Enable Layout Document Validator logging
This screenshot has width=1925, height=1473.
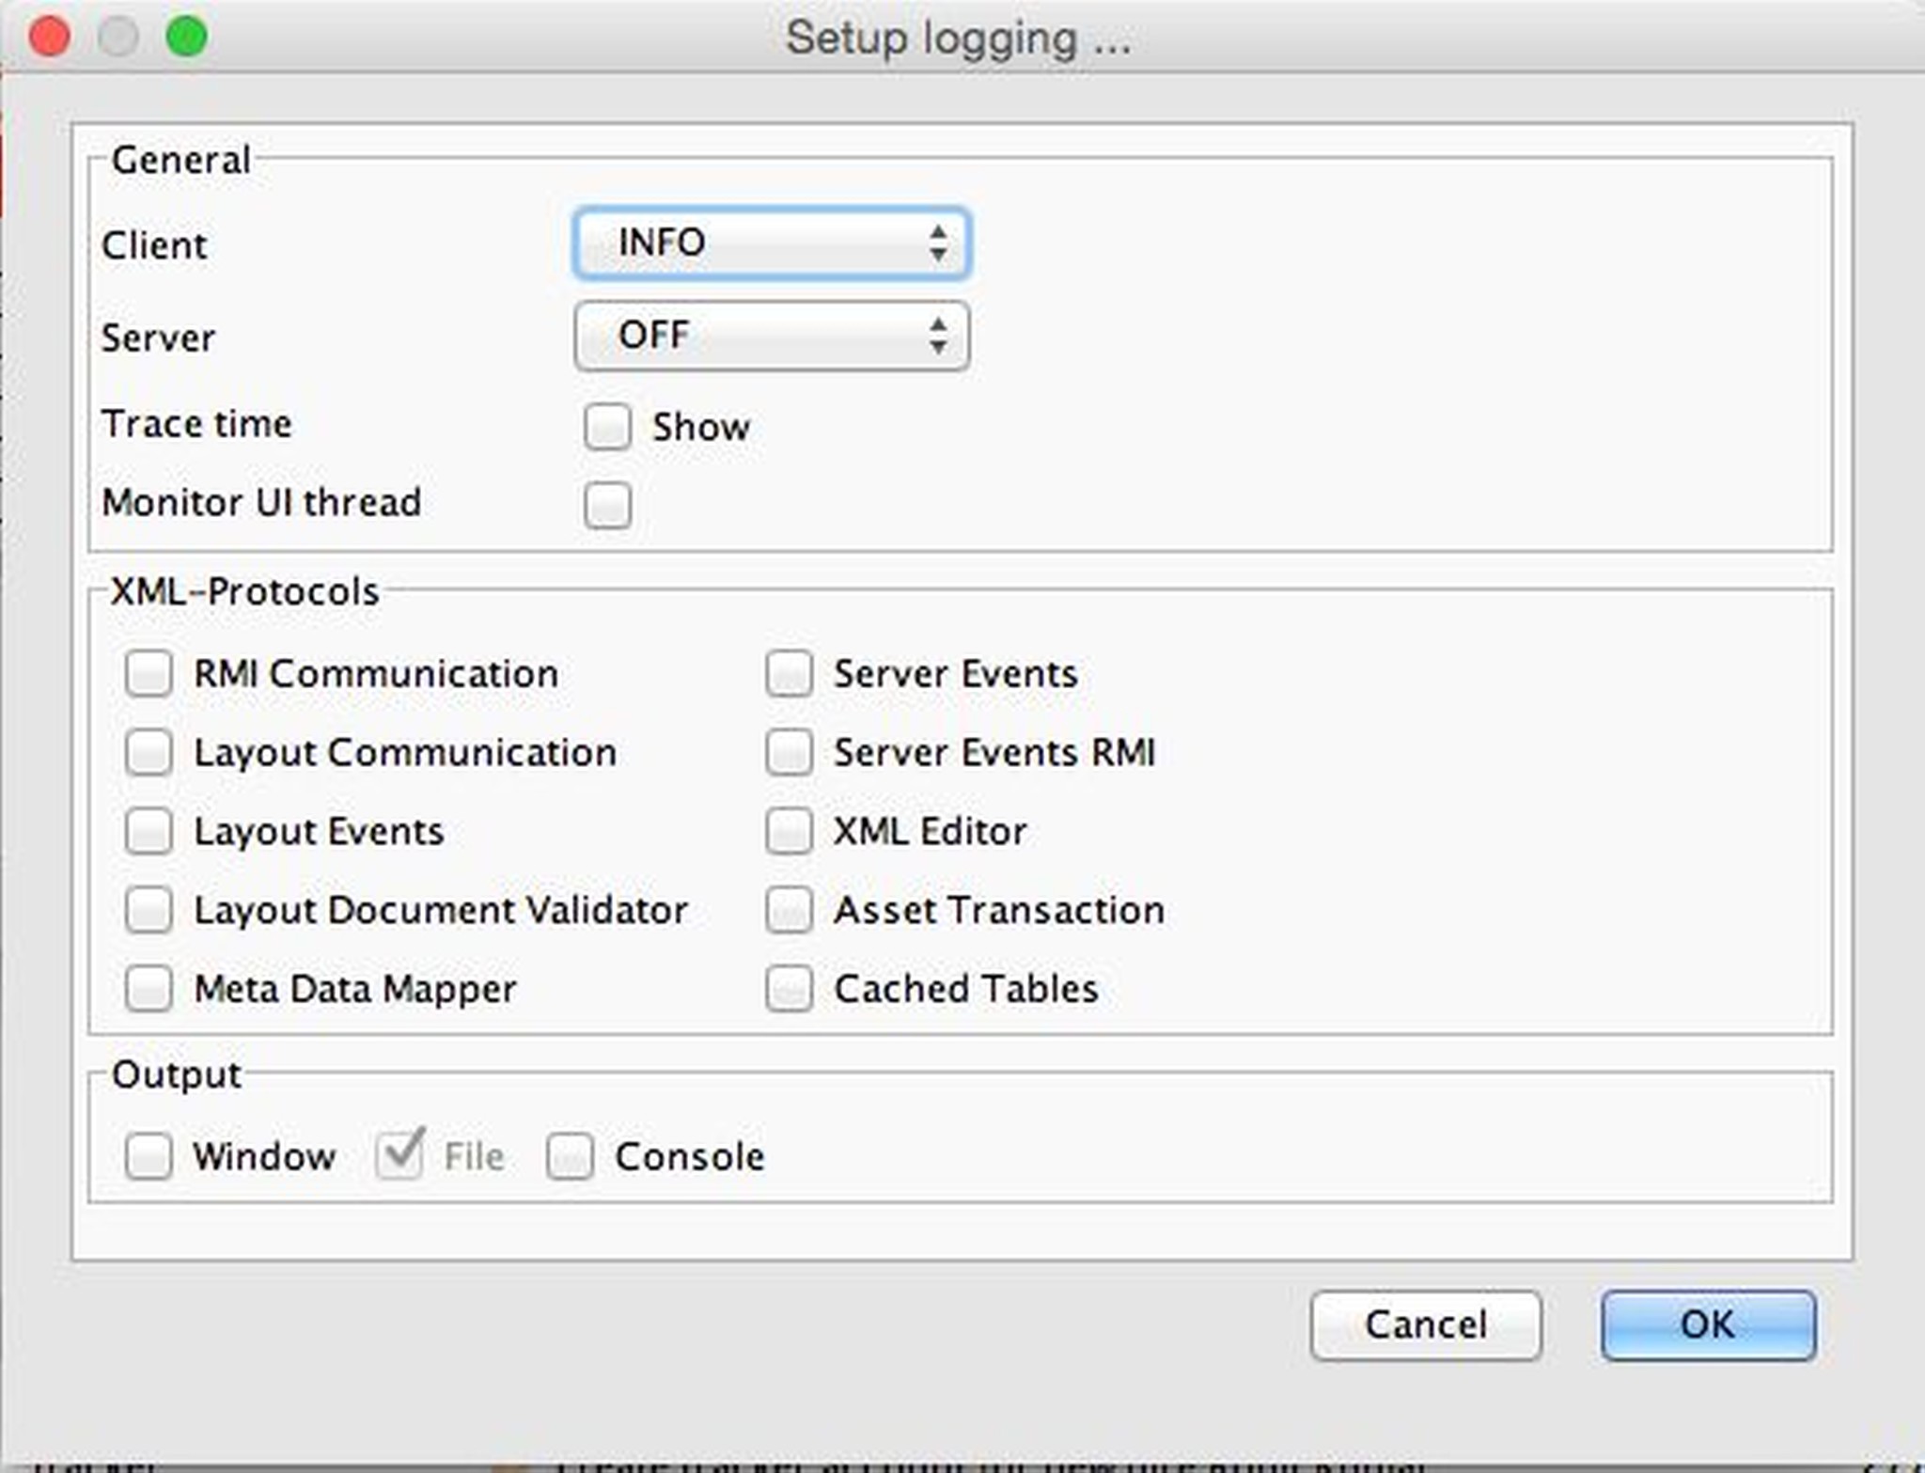[x=149, y=910]
